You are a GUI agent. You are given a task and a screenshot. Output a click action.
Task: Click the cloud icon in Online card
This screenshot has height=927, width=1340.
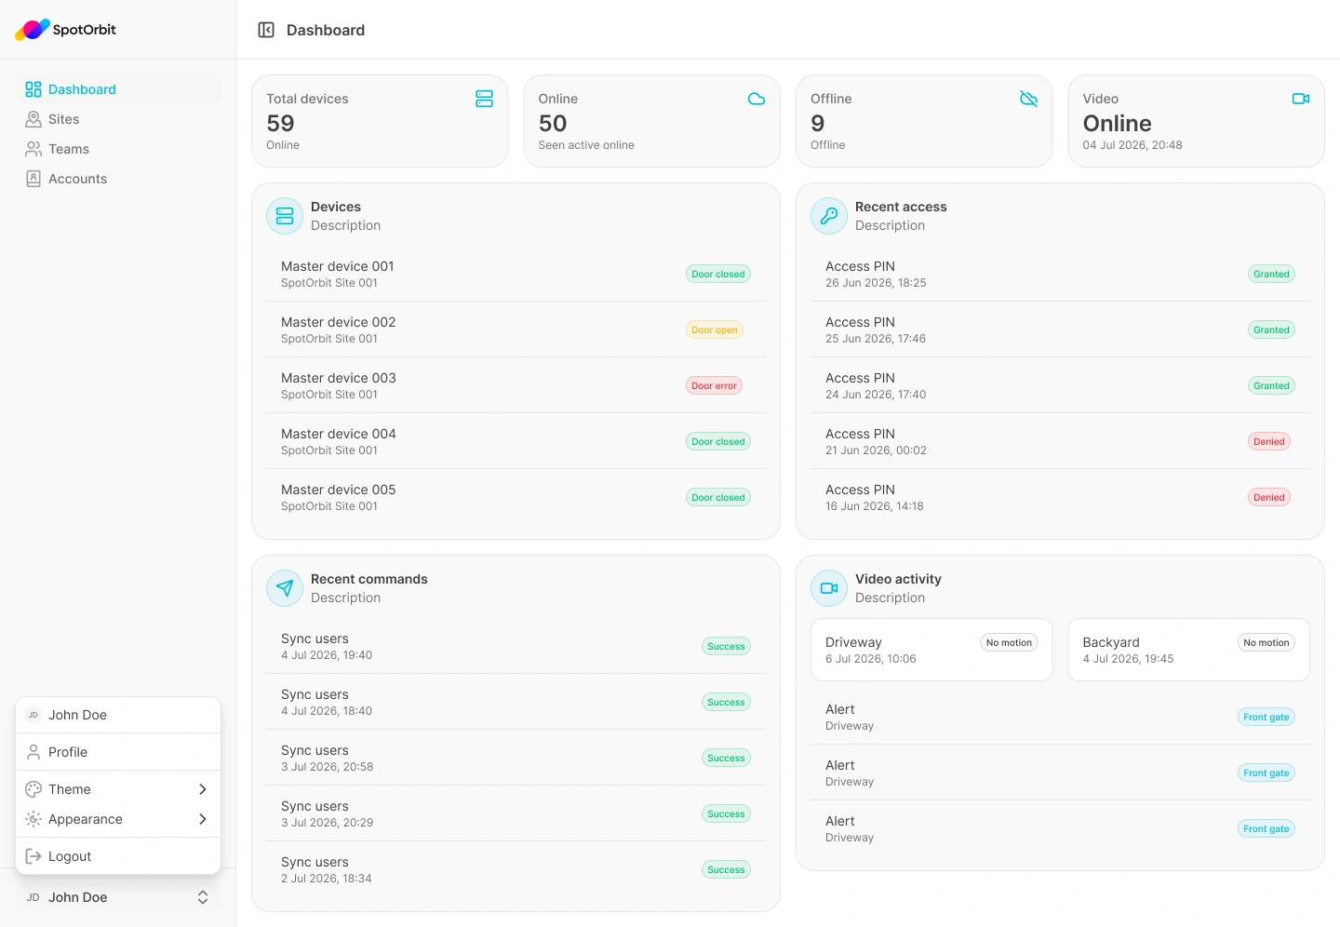point(757,99)
